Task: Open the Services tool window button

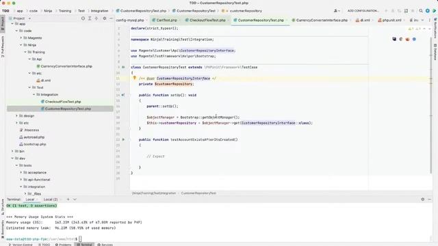Action: coord(105,245)
